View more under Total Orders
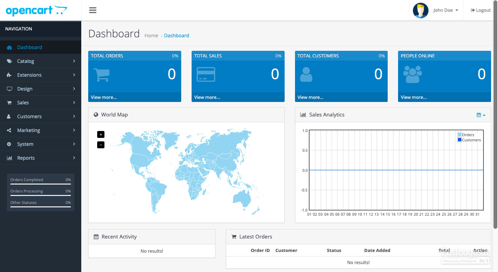 (104, 97)
